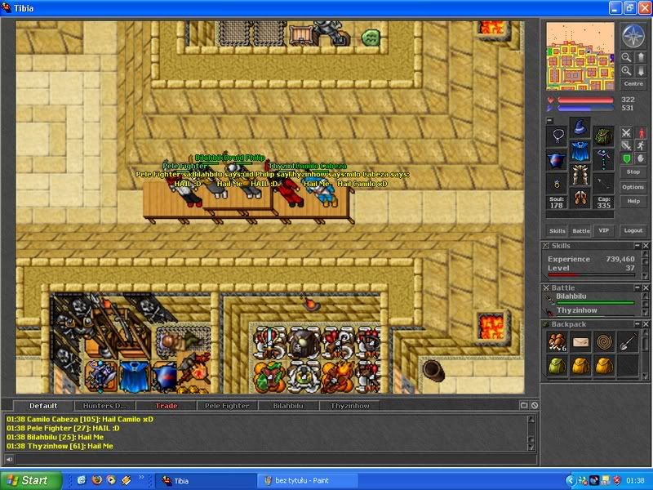Image resolution: width=653 pixels, height=490 pixels.
Task: Close the Backpack panel
Action: click(646, 323)
